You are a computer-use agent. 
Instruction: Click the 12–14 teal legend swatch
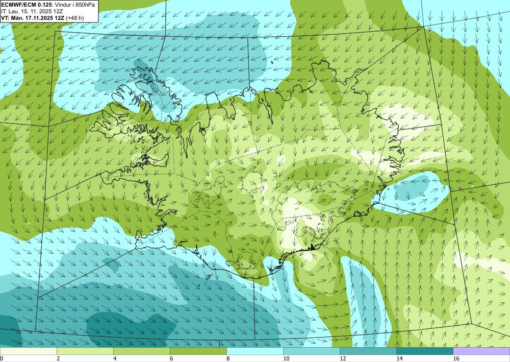tap(368, 351)
